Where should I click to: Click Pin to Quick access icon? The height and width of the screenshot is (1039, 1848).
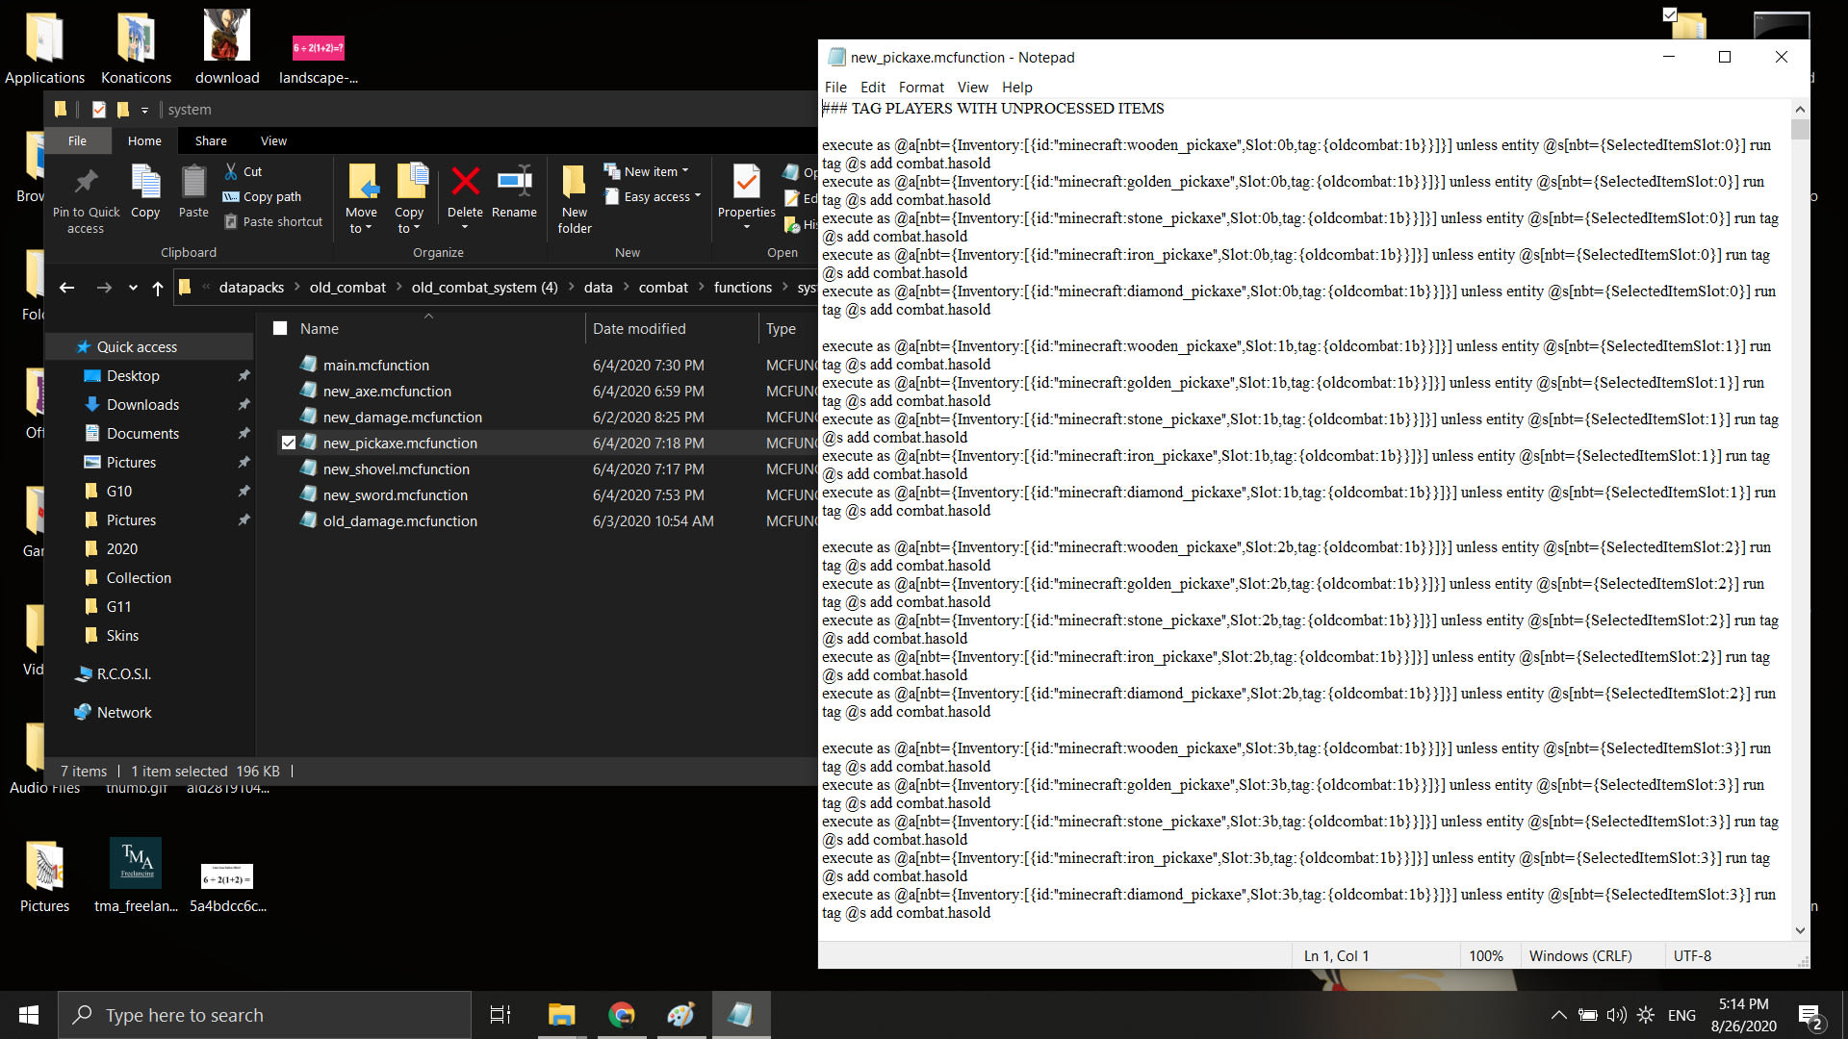87,182
